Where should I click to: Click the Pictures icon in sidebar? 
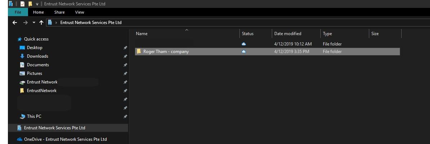point(22,73)
